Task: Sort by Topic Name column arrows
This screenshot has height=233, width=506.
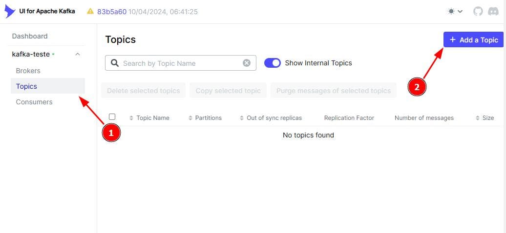Action: 131,118
